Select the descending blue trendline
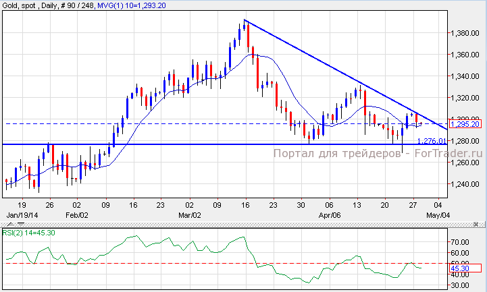This screenshot has height=292, width=487. [x=338, y=75]
